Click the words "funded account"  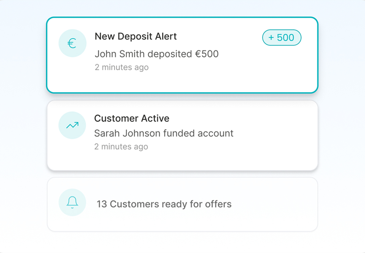198,133
